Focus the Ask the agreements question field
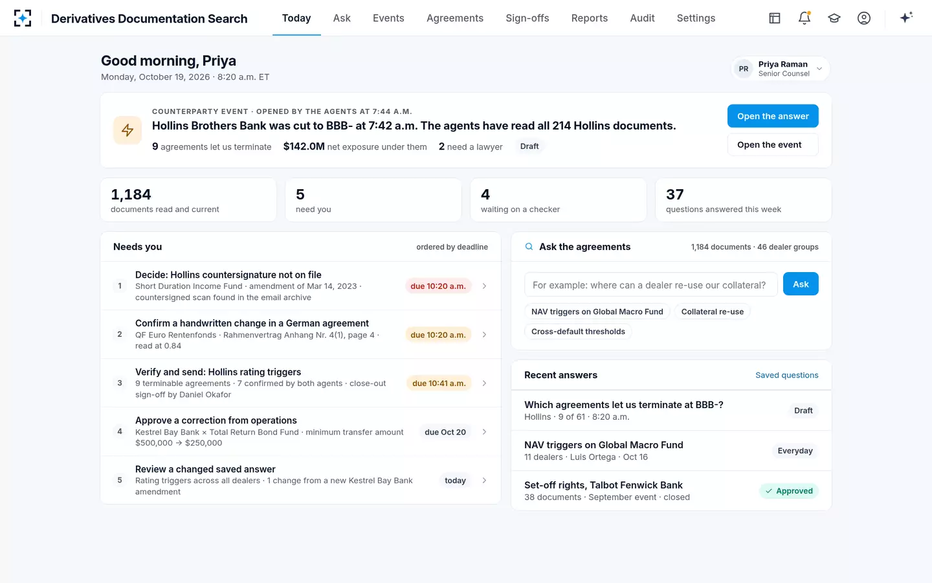 pyautogui.click(x=650, y=284)
